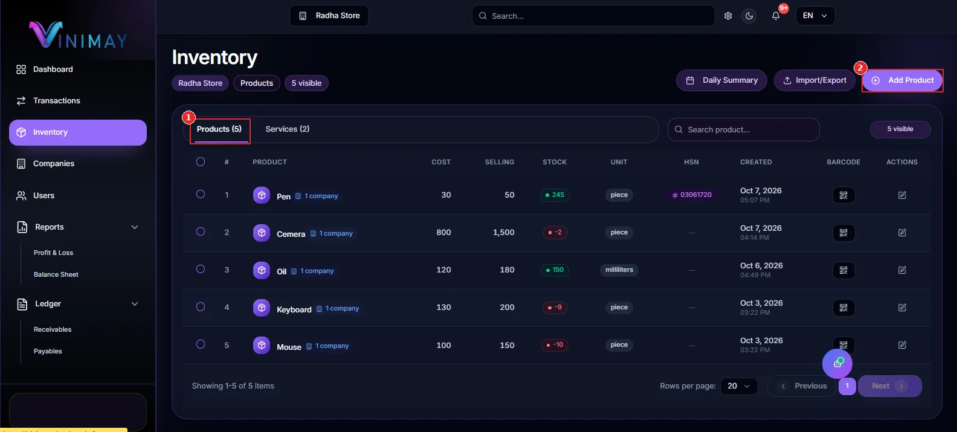The height and width of the screenshot is (432, 957).
Task: Select the Pen row checkbox
Action: coord(201,194)
